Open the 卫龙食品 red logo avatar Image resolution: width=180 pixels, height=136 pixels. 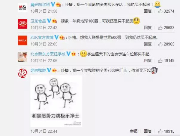[x=22, y=24]
